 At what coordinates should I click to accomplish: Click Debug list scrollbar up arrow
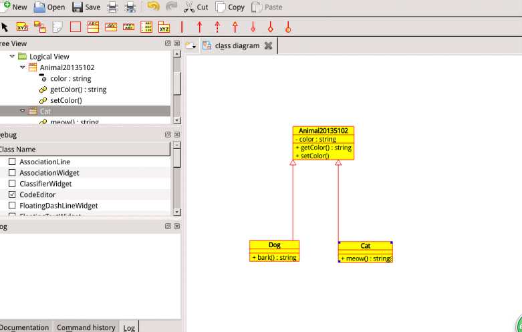coord(177,145)
